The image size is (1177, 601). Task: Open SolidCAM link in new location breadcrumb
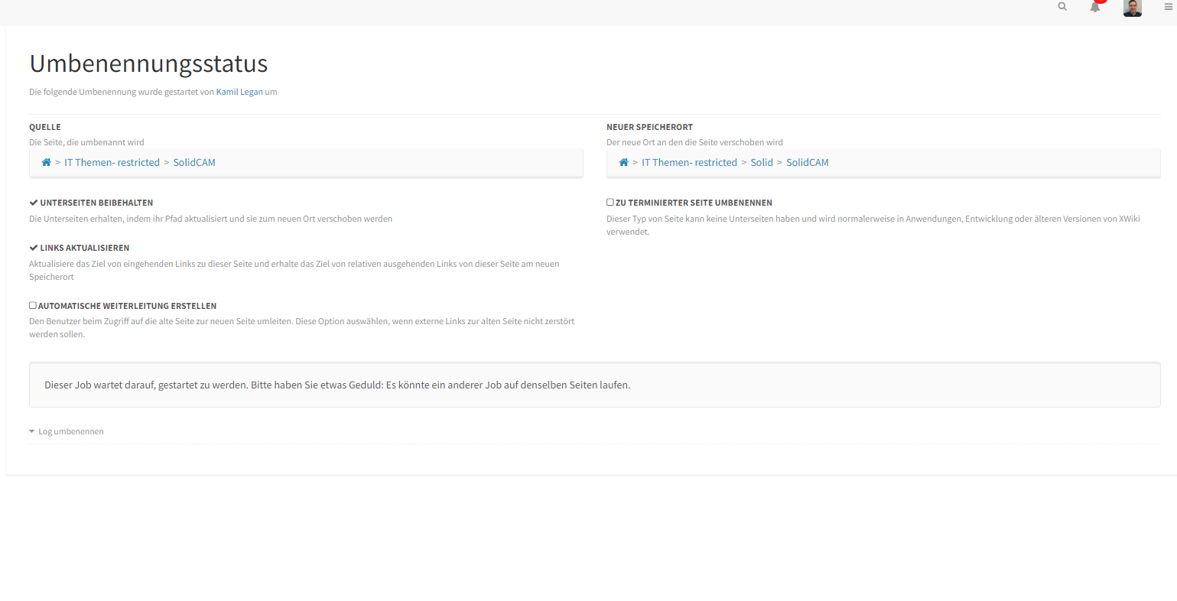[808, 162]
